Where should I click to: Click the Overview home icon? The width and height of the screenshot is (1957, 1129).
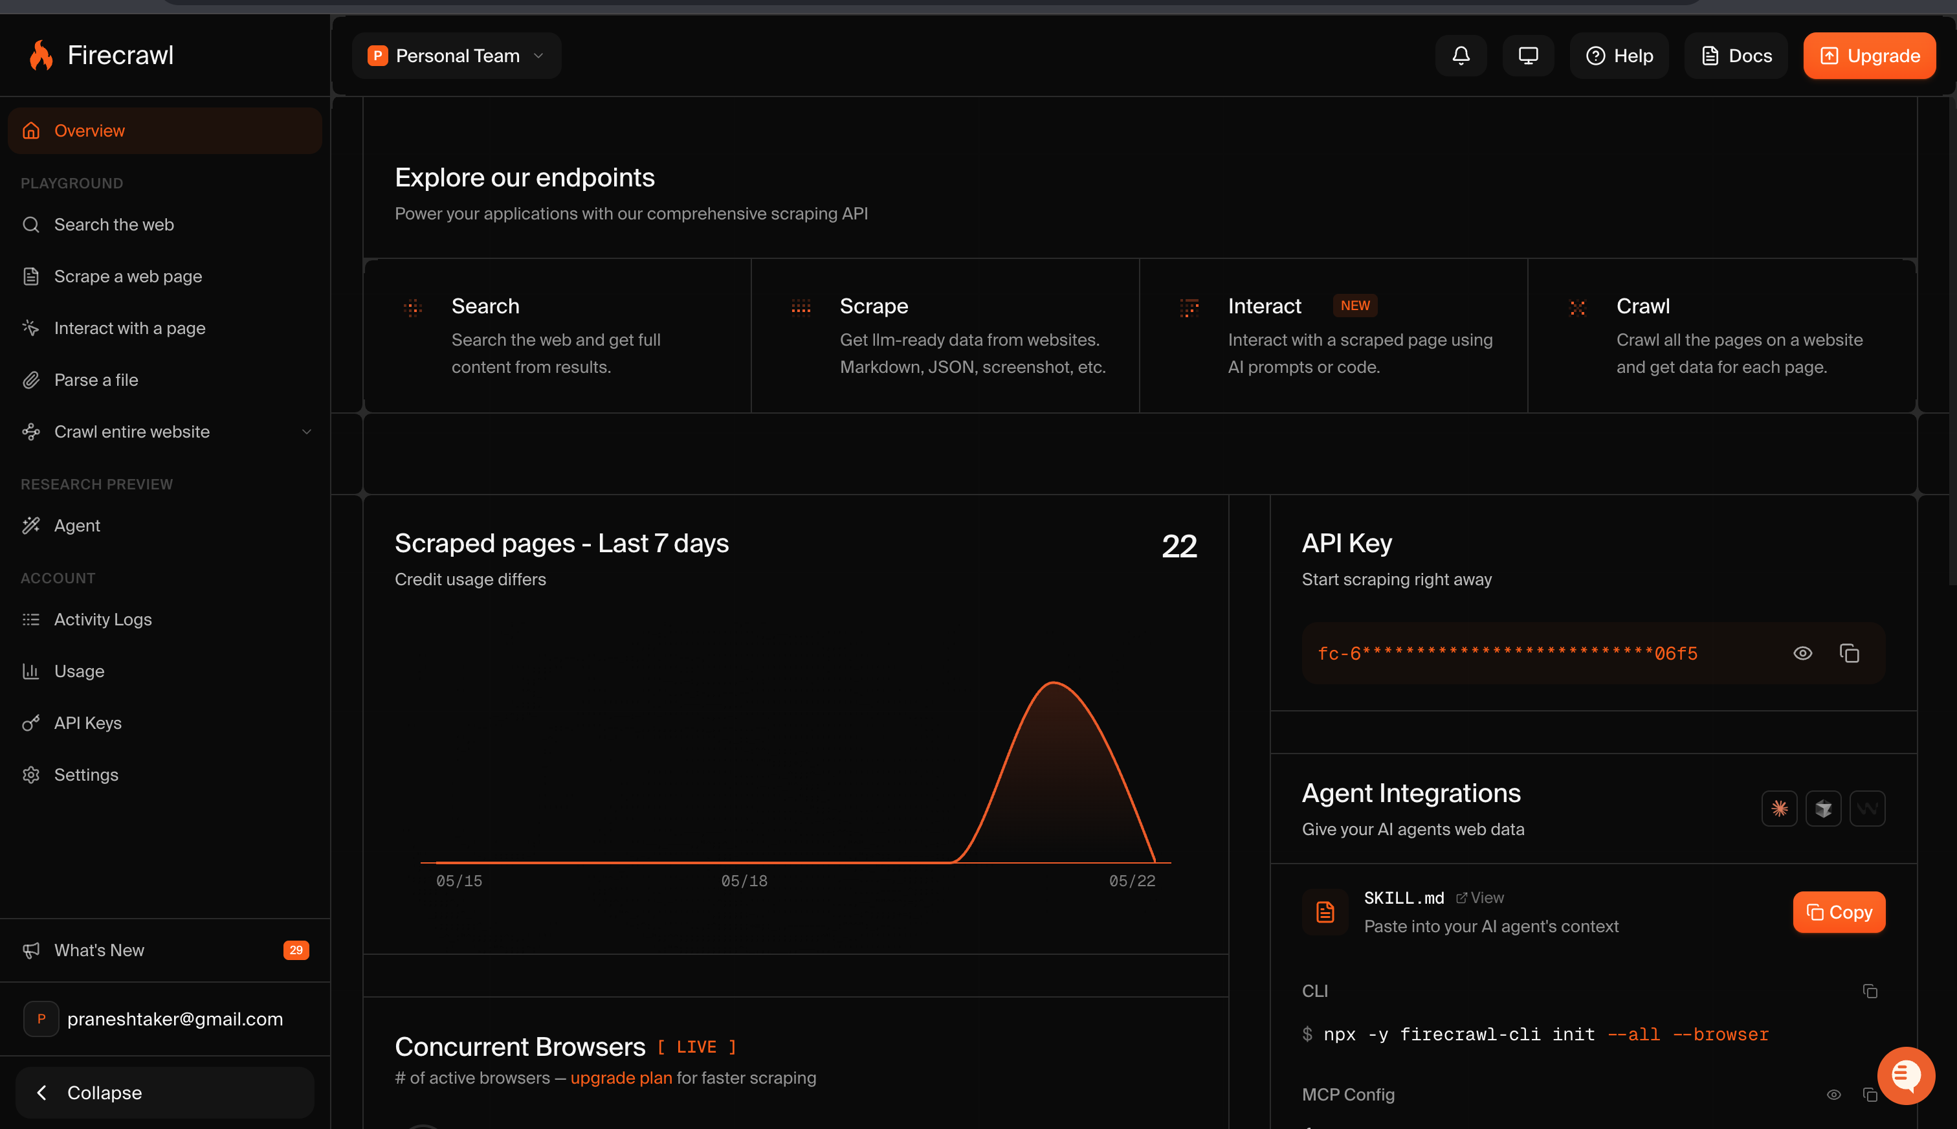[31, 130]
